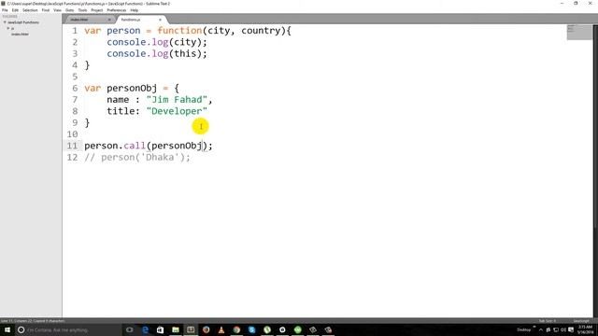Restore down the Sublime Text window
Image resolution: width=598 pixels, height=336 pixels.
pyautogui.click(x=576, y=4)
